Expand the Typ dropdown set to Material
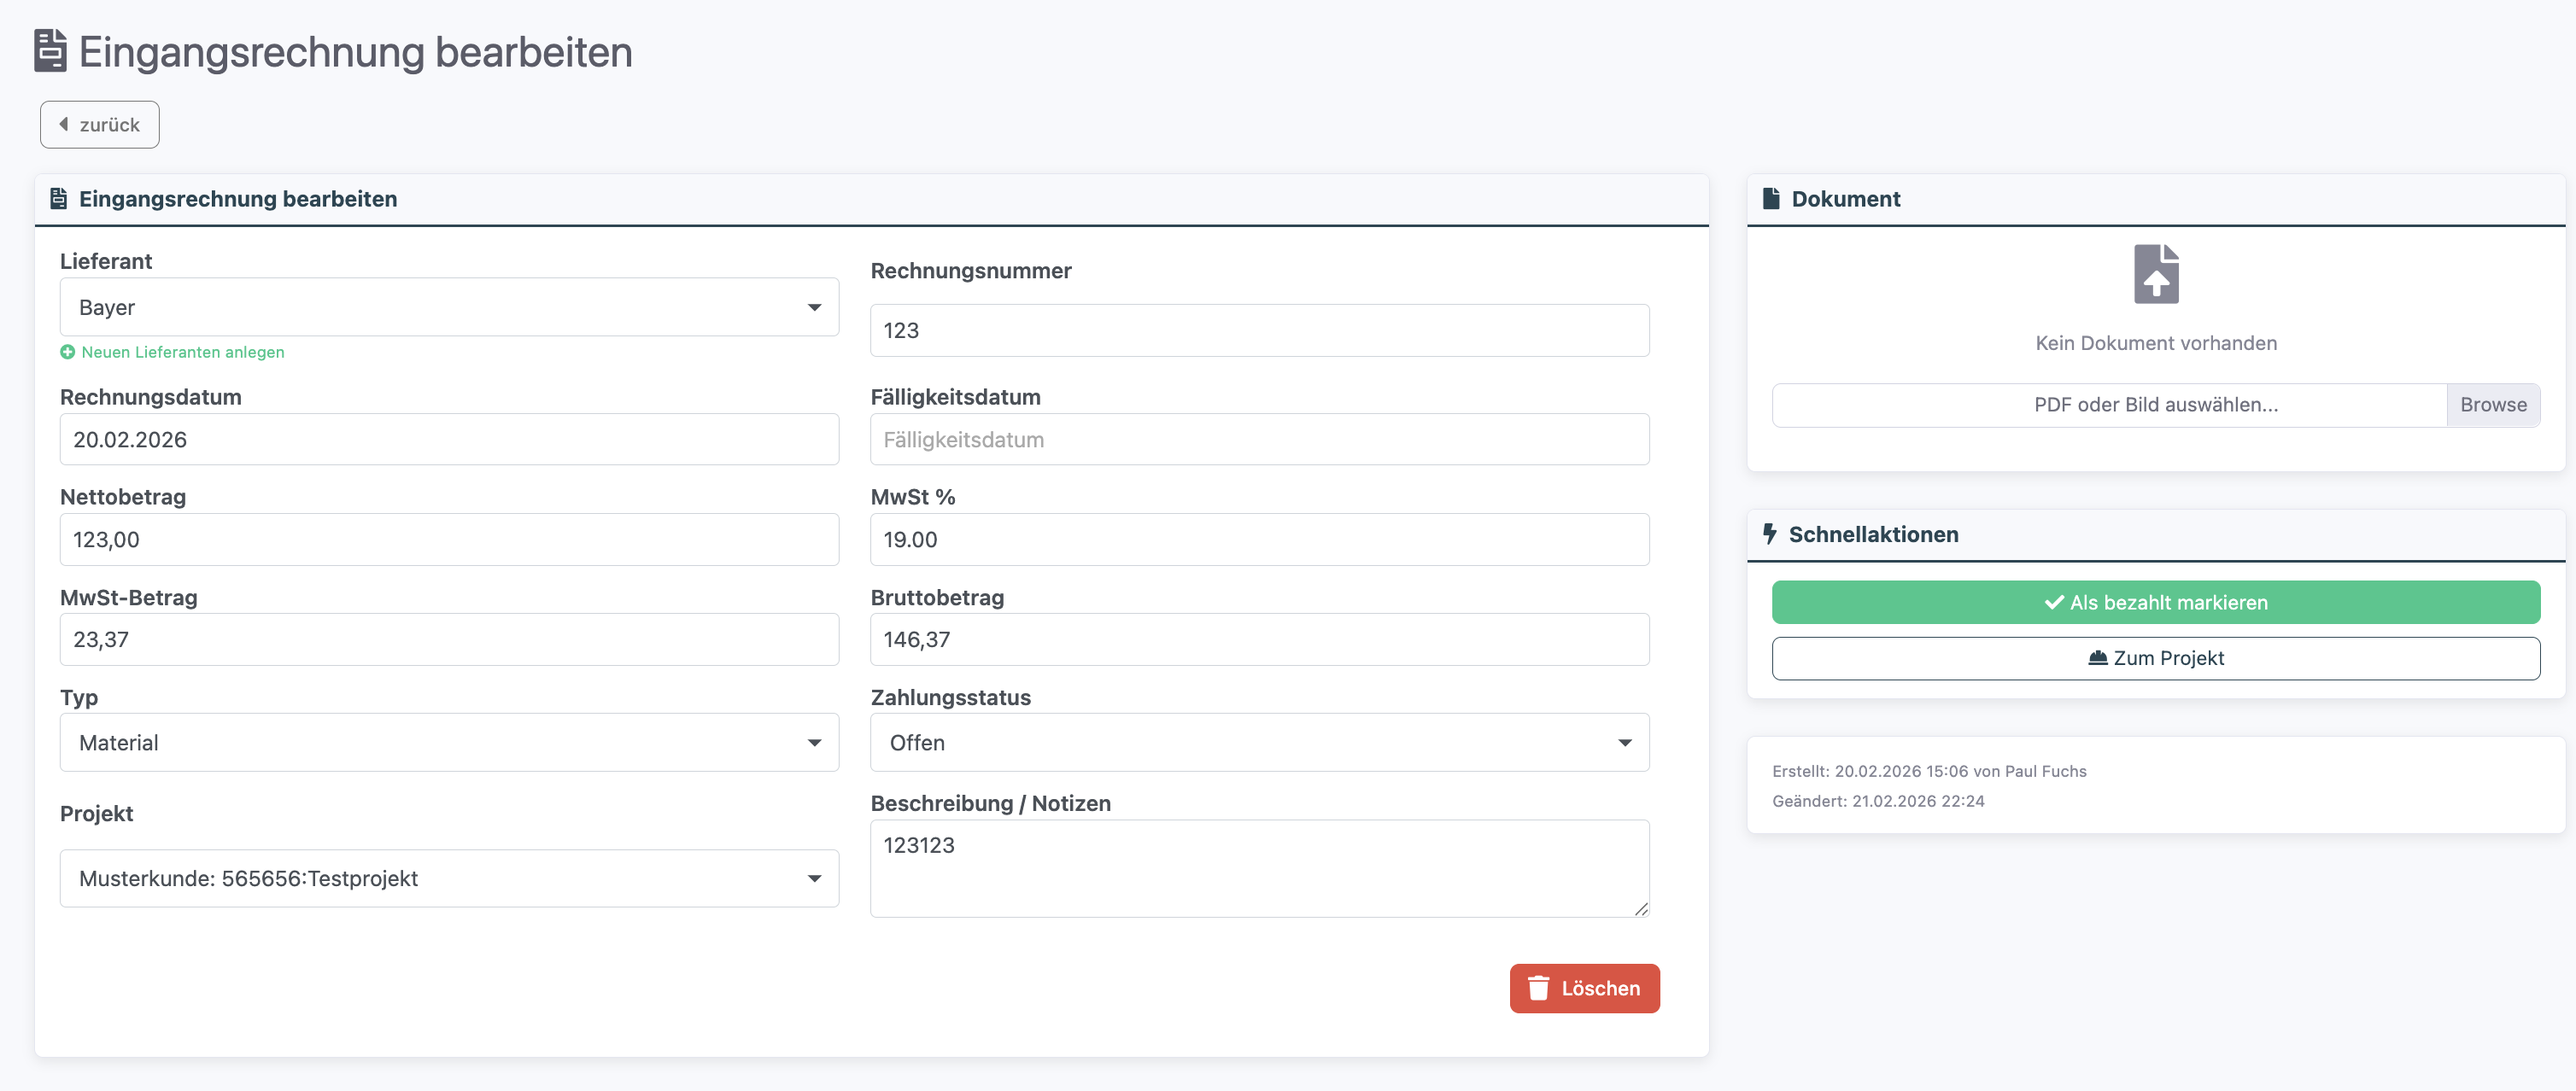 click(x=448, y=743)
